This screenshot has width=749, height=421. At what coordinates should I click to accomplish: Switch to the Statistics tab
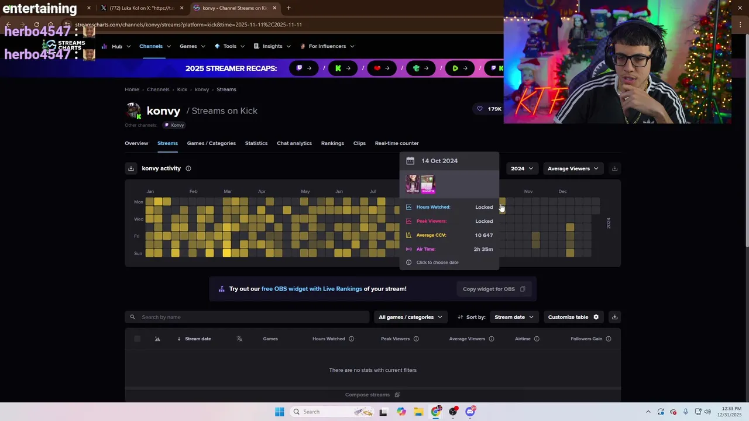coord(256,143)
